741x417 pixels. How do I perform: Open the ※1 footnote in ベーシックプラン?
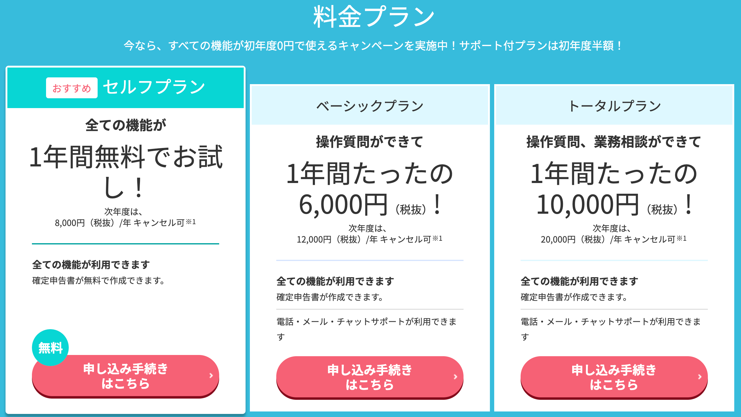click(437, 238)
